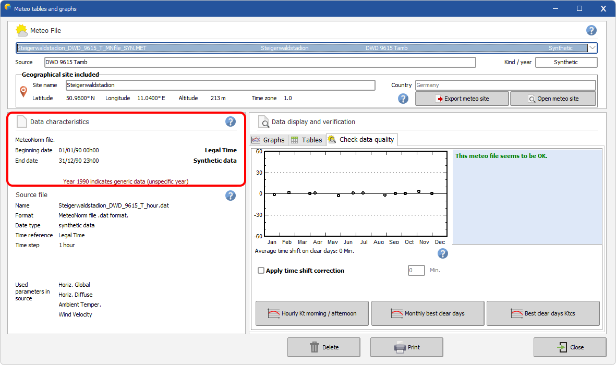Viewport: 616px width, 365px height.
Task: Open help for the Source file section
Action: 231,196
